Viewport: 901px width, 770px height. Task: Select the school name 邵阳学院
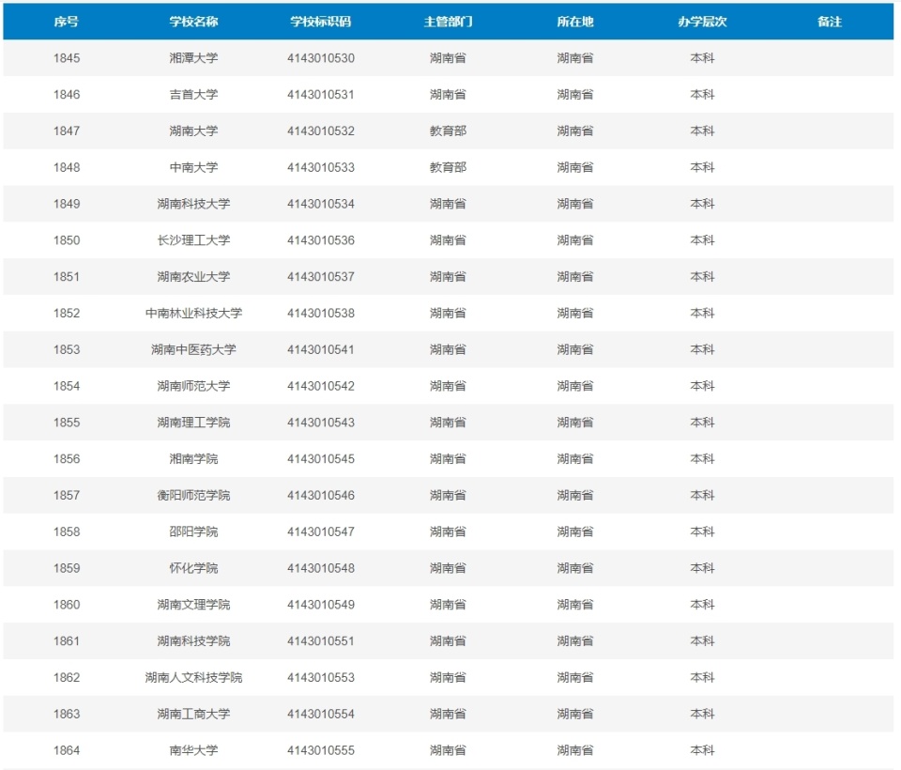tap(193, 531)
